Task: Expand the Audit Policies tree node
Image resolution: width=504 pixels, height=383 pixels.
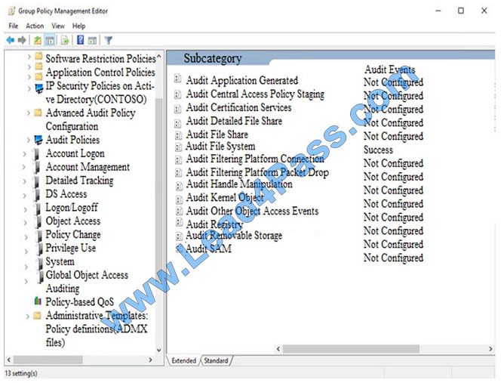Action: coord(28,140)
